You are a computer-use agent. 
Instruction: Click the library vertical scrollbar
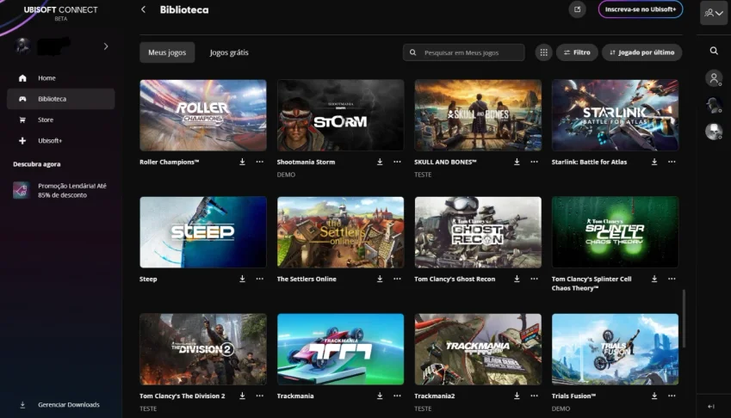(684, 318)
